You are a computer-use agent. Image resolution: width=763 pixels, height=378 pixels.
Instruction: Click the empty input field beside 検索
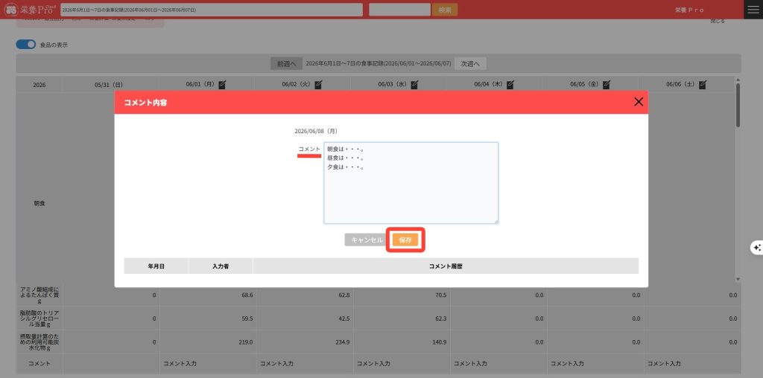tap(399, 10)
